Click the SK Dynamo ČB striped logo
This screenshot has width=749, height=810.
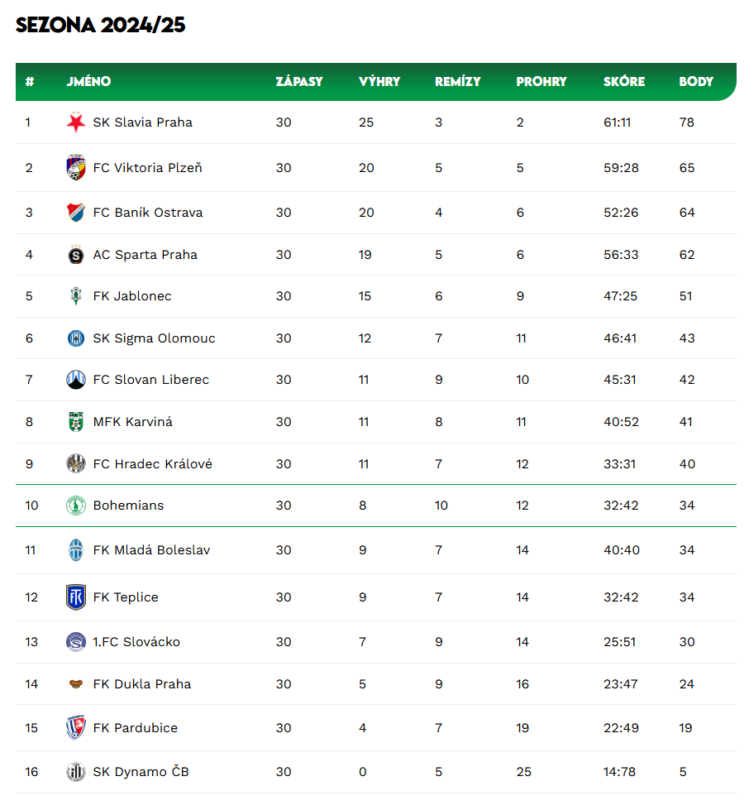coord(76,772)
